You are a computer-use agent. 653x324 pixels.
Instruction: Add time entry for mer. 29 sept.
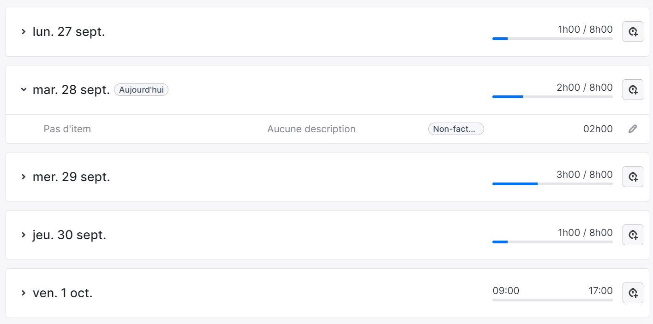[x=633, y=177]
